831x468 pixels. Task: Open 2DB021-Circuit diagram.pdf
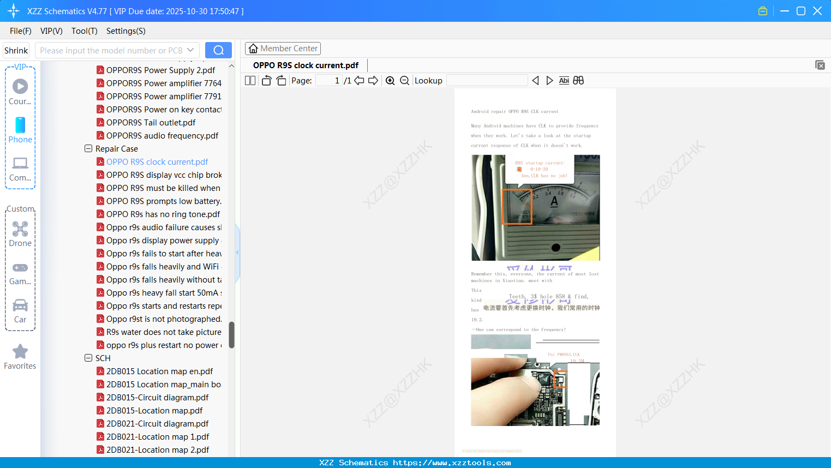(157, 424)
